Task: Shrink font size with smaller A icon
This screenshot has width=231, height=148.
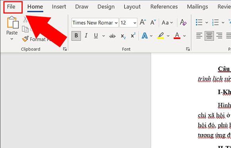Action: [153, 23]
